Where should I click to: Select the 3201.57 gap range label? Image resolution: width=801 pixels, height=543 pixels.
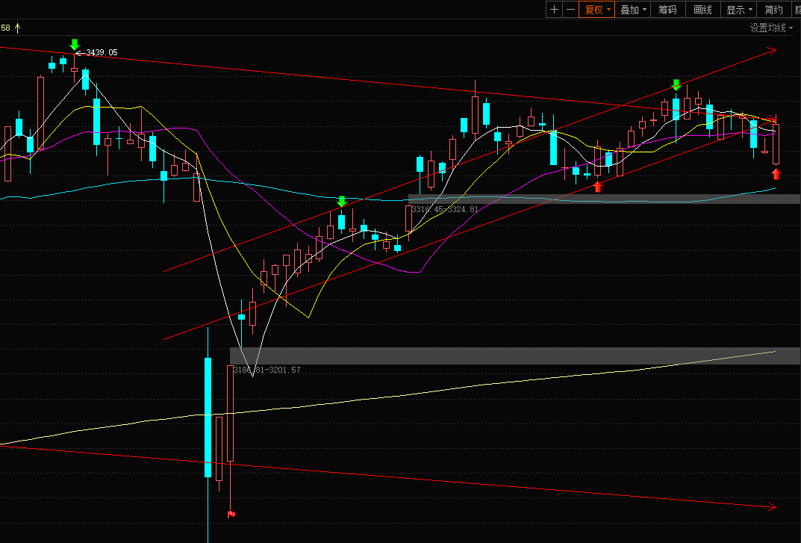tap(267, 370)
